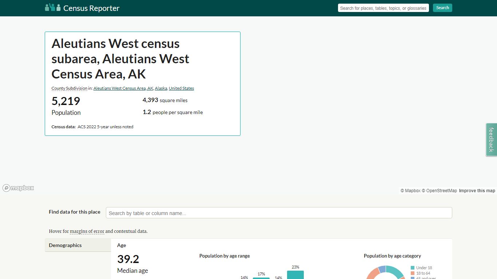The width and height of the screenshot is (497, 279).
Task: Click the 39.2 Median age value
Action: pos(128,259)
